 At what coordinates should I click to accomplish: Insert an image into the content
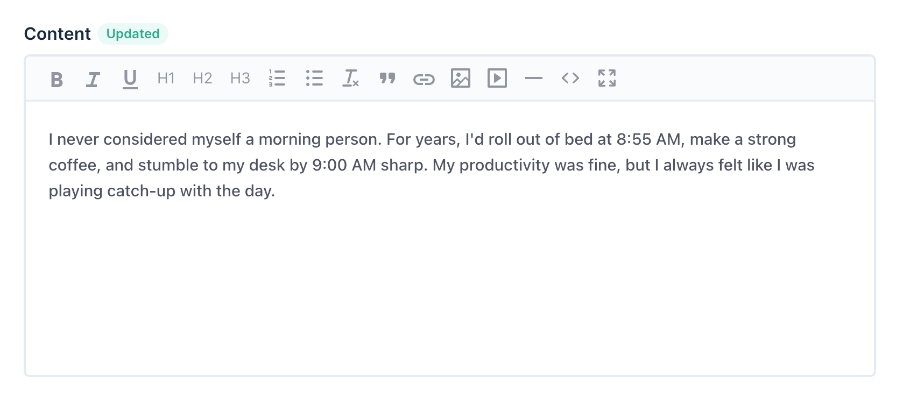[461, 79]
